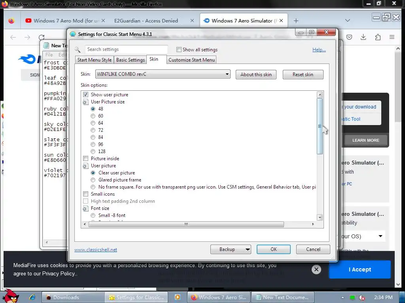Close the Windows 7 Aero Mod tab
Image resolution: width=405 pixels, height=303 pixels.
103,21
